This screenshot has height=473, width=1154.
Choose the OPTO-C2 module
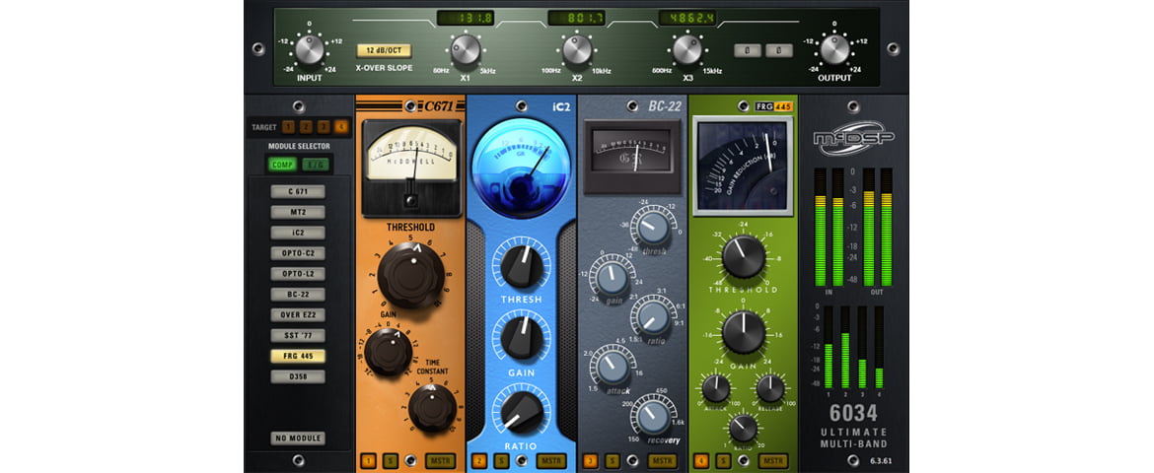pyautogui.click(x=298, y=253)
